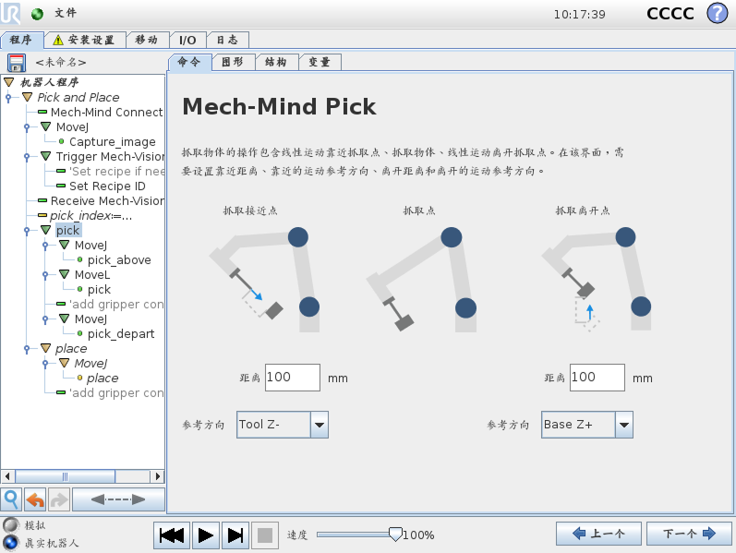Click the speed slider handle
The height and width of the screenshot is (553, 736).
[x=395, y=535]
